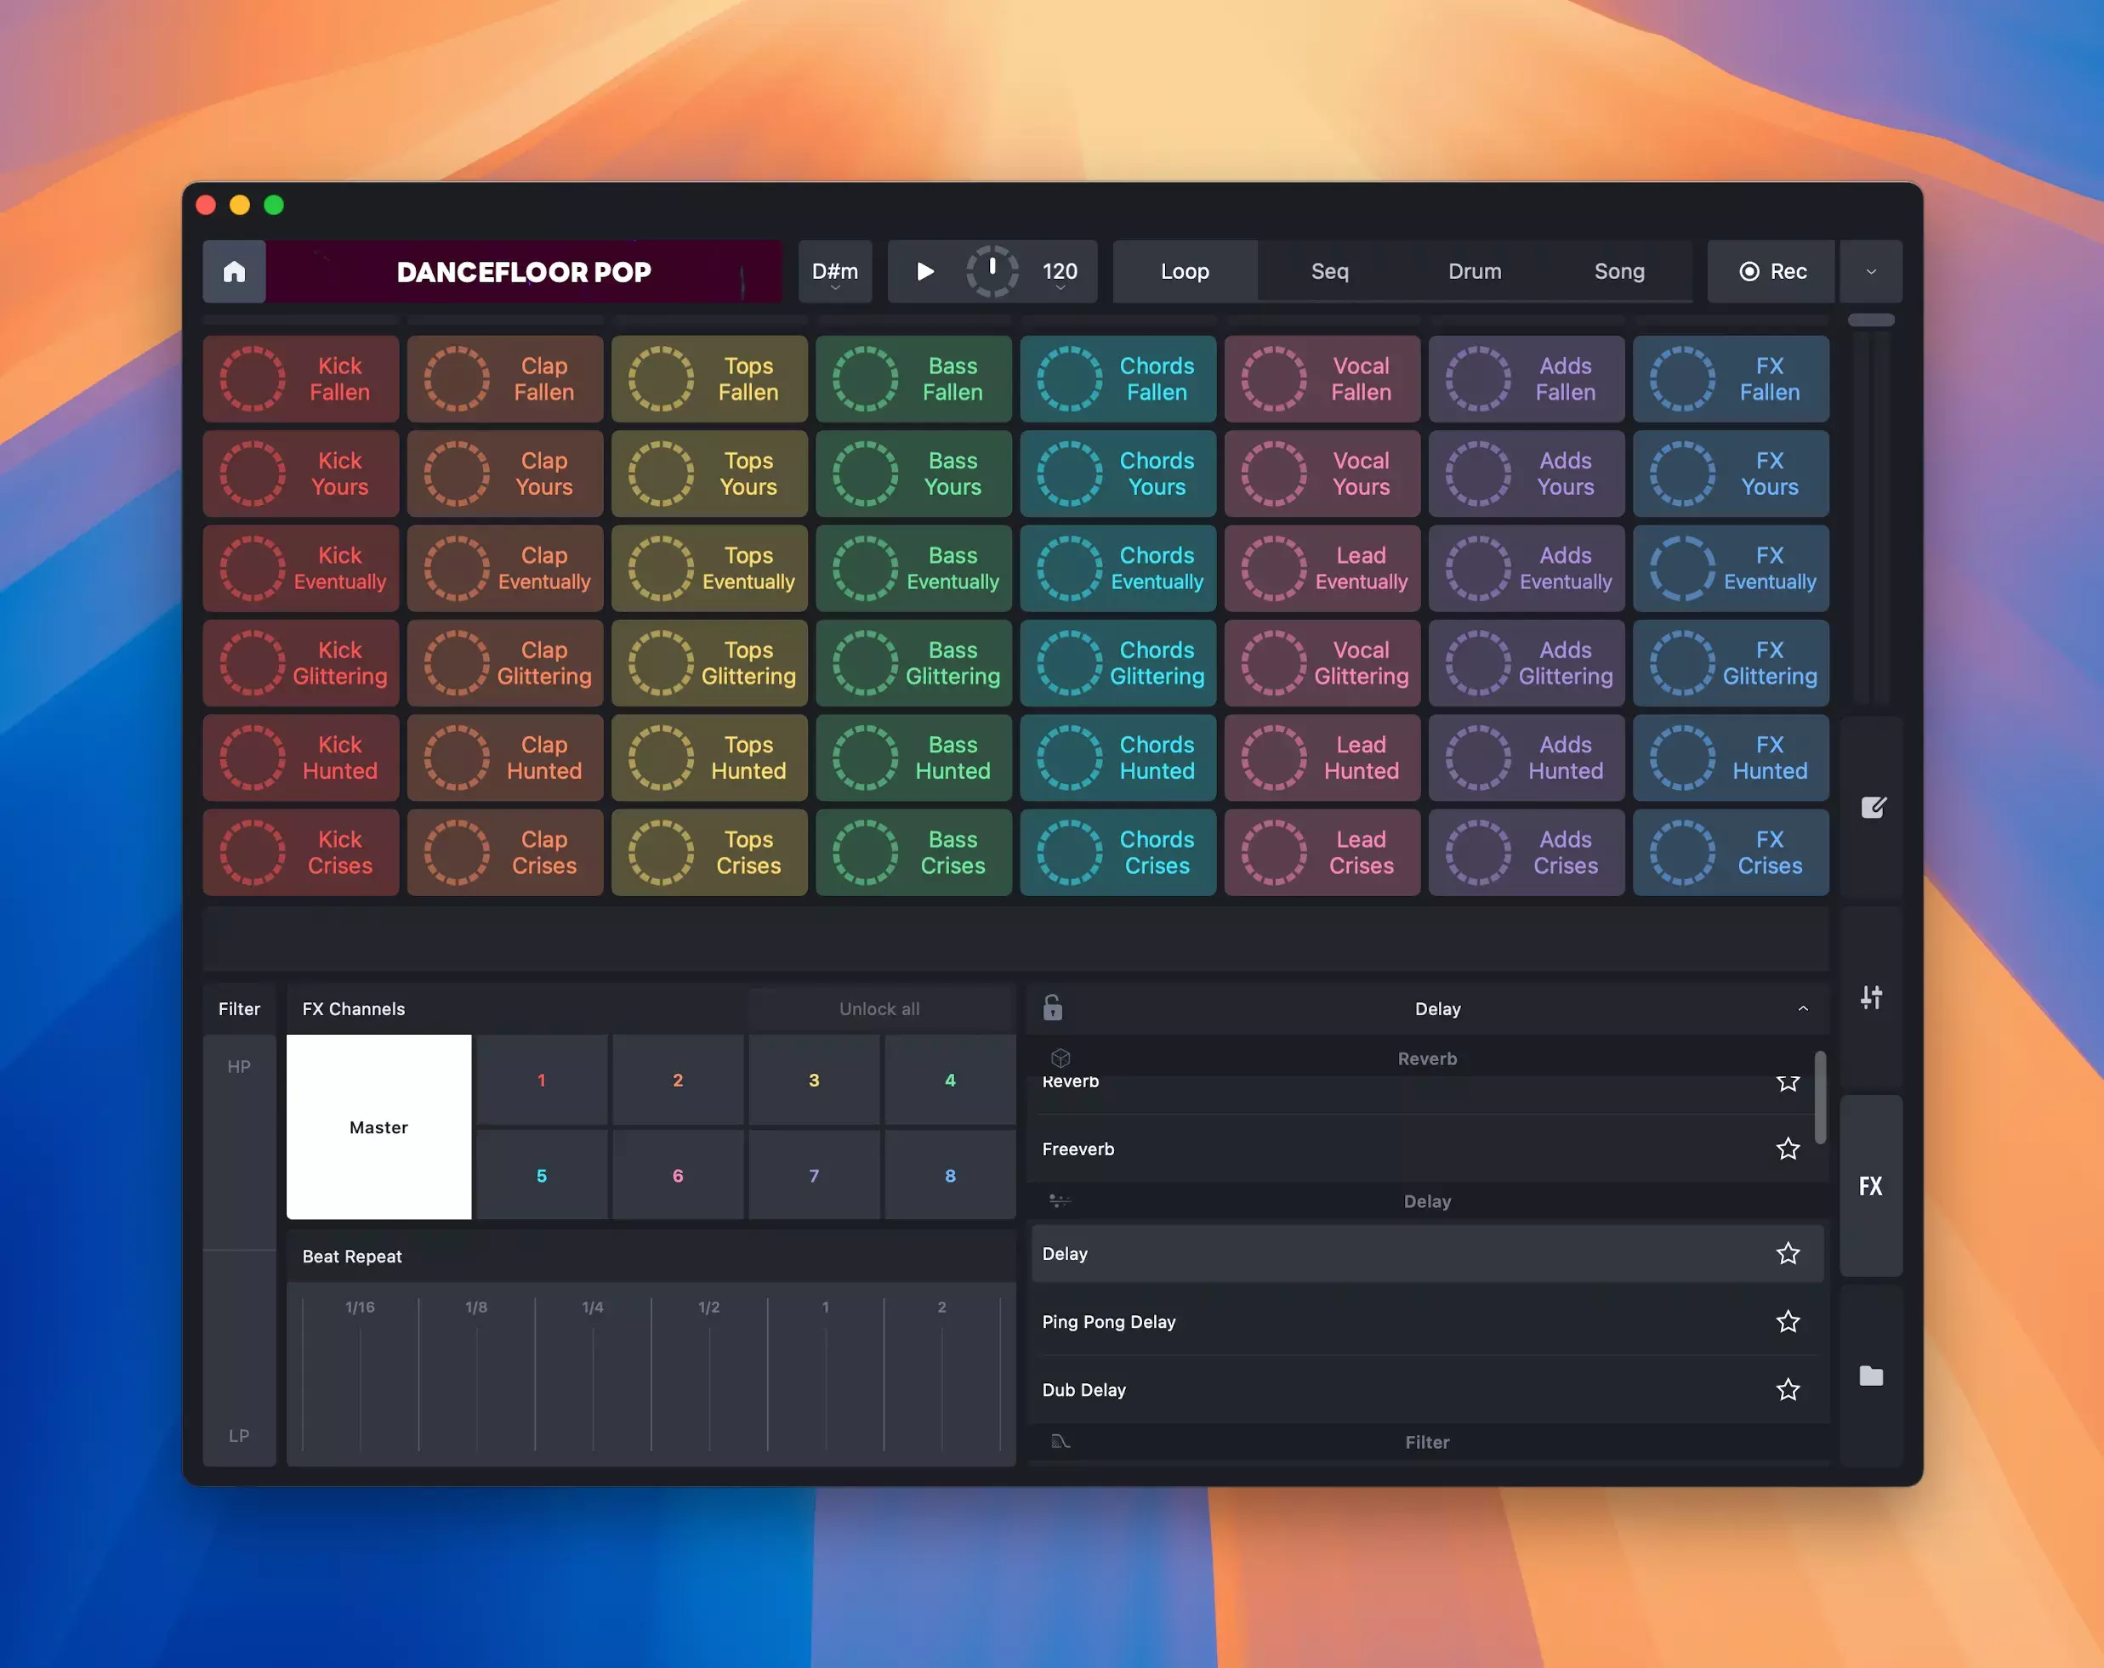Click the home icon button
Viewport: 2104px width, 1668px height.
tap(234, 271)
